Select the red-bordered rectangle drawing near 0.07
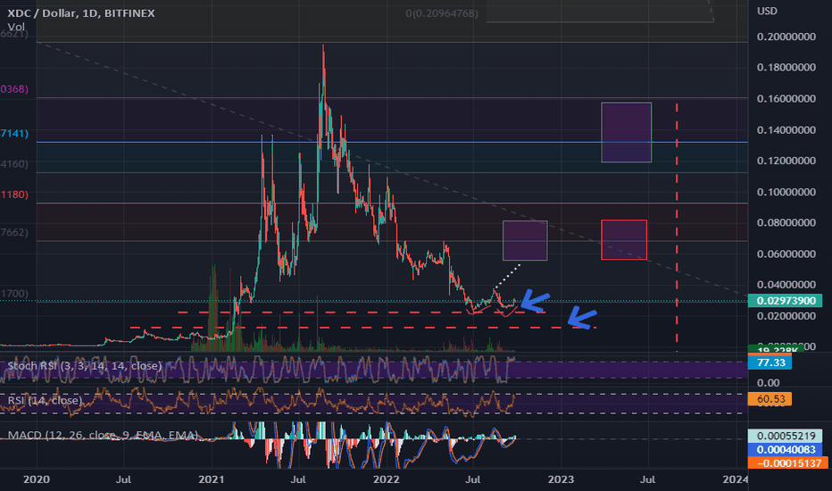Screen dimensions: 832x491 click(624, 240)
